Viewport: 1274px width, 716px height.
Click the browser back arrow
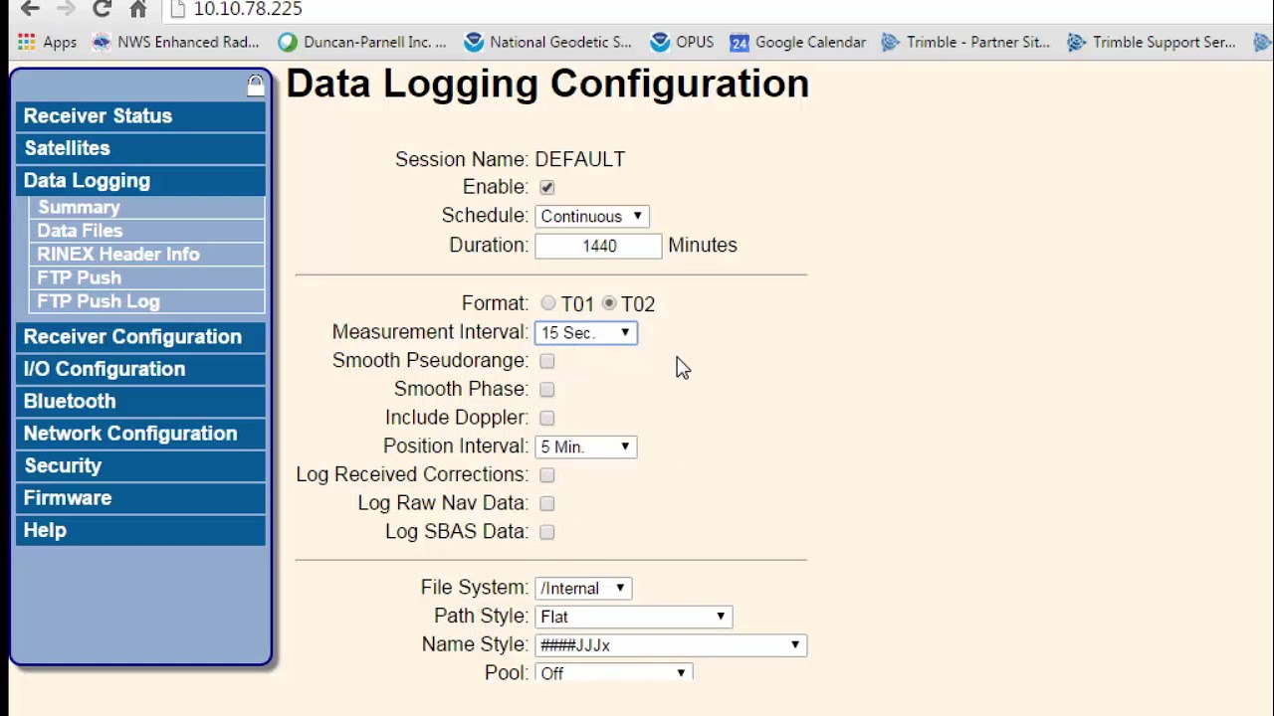(x=30, y=9)
